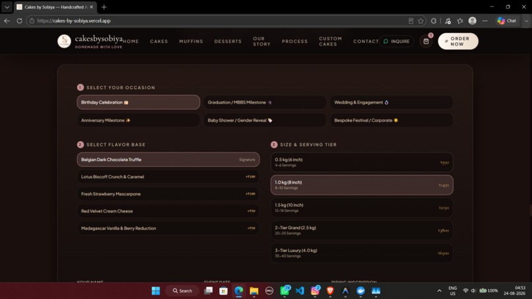Click the cakesbysobiya logo
The height and width of the screenshot is (299, 532).
(90, 42)
